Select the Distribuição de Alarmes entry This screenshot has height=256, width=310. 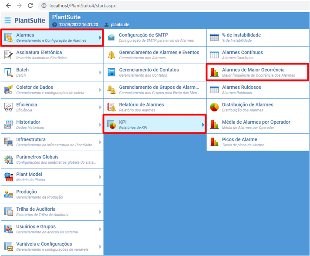coord(258,107)
